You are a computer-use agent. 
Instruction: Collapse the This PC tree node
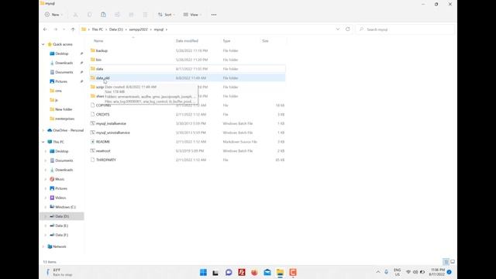(x=43, y=142)
